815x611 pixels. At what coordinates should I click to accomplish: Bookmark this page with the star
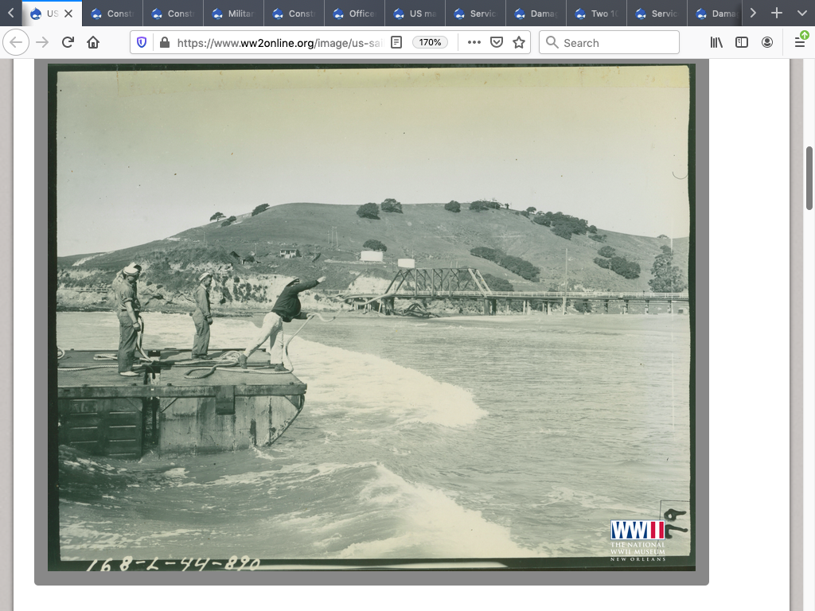(x=519, y=43)
